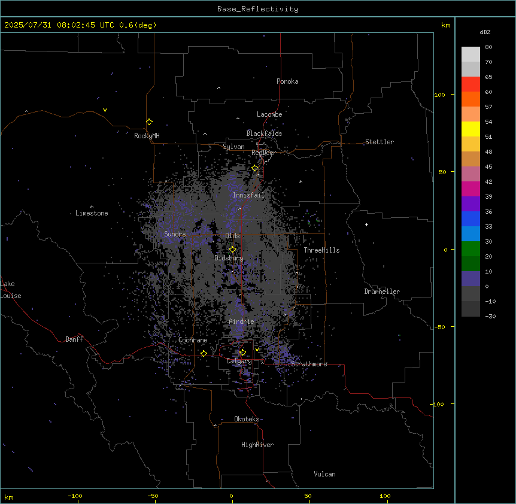Click the -50 tick on the bottom axis
The width and height of the screenshot is (516, 504).
point(153,496)
